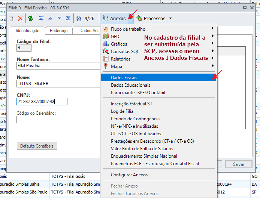Expand Mapa submenu arrow
This screenshot has width=260, height=198.
[x=213, y=65]
